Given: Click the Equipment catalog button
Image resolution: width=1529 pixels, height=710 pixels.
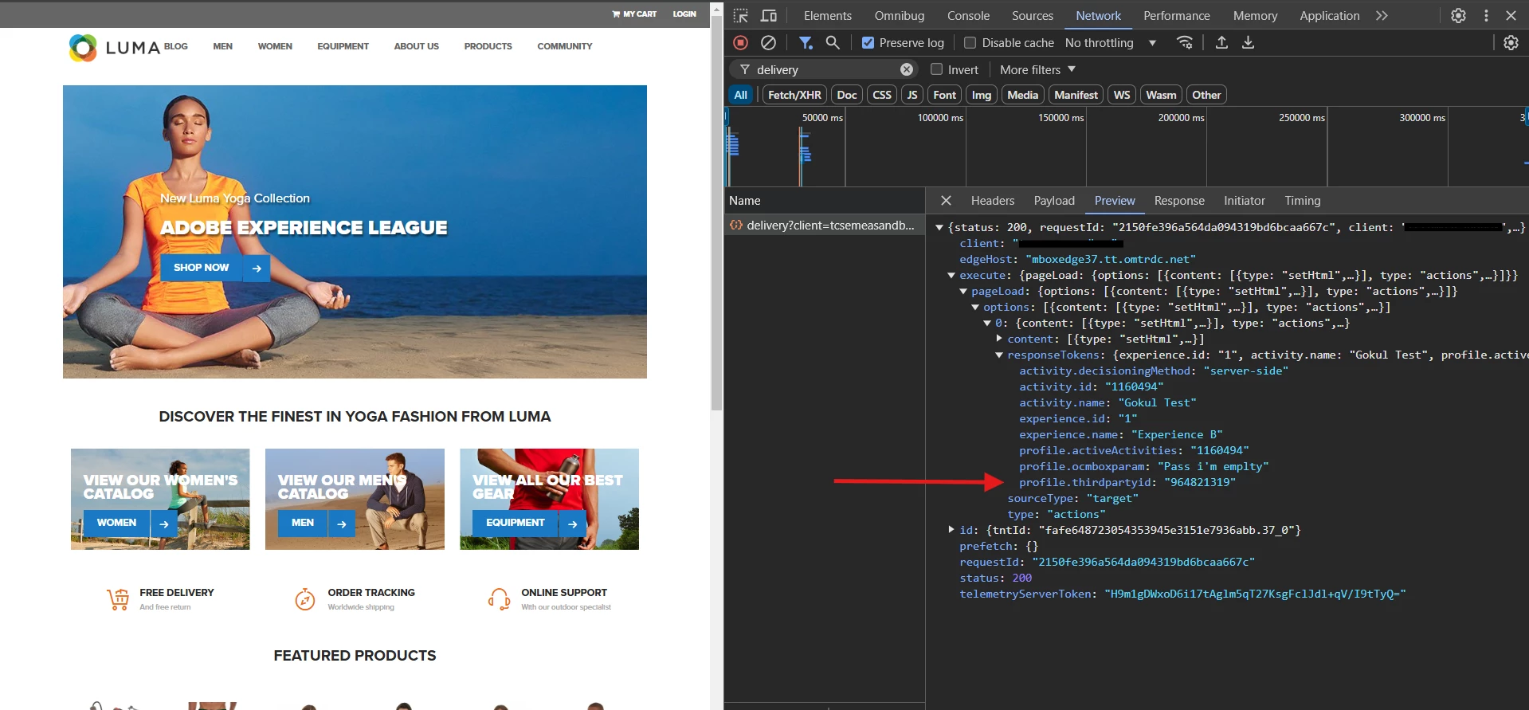Looking at the screenshot, I should (516, 524).
